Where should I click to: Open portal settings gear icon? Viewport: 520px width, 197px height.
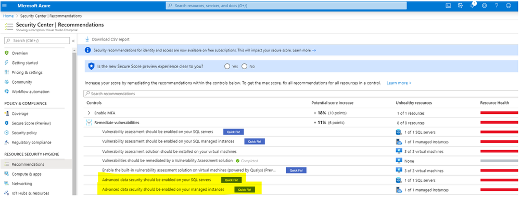point(484,6)
